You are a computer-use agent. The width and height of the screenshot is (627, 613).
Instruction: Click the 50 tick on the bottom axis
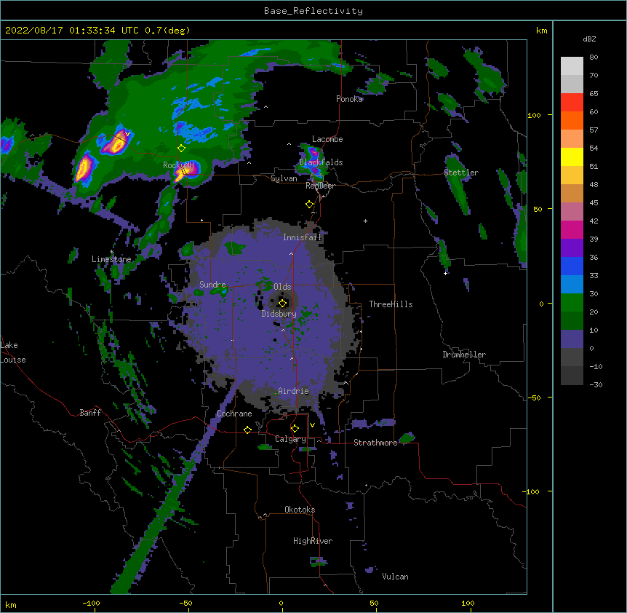tap(374, 604)
